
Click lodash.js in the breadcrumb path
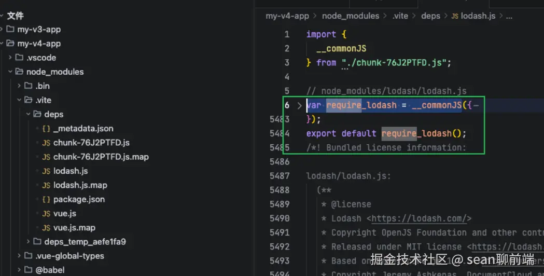[x=478, y=16]
